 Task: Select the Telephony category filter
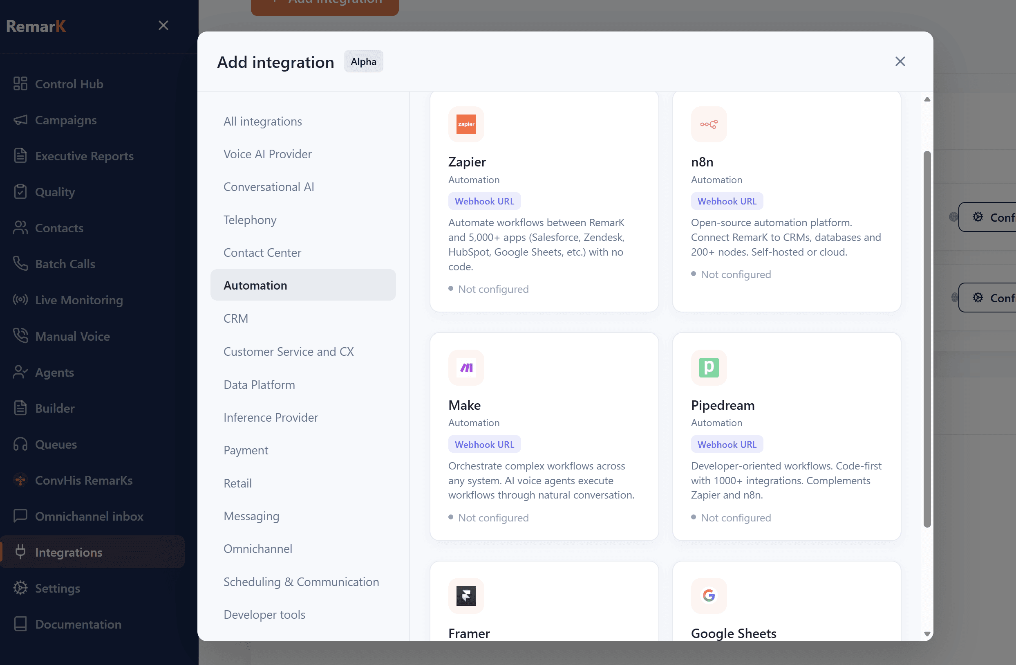pos(250,220)
